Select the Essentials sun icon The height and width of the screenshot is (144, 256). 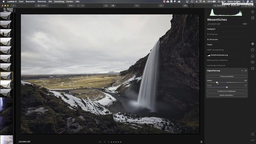(252, 44)
